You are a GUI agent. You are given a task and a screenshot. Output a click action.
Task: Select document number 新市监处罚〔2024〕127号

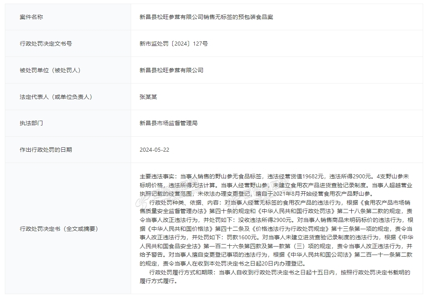click(173, 44)
